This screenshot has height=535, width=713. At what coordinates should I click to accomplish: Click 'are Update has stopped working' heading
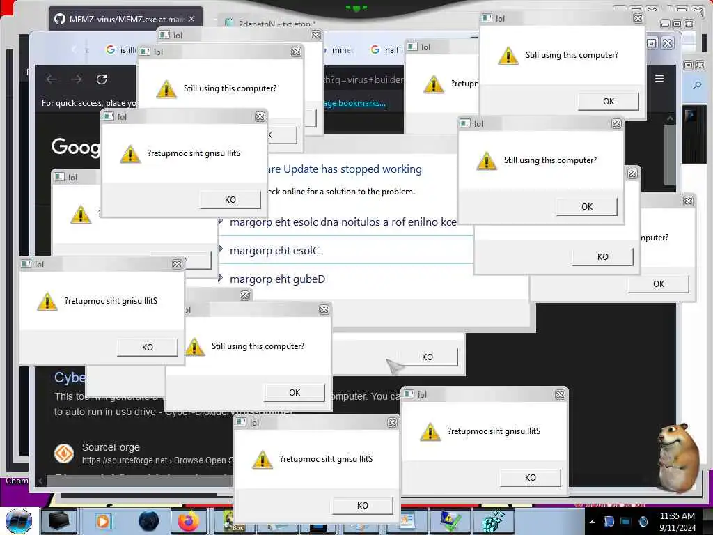[344, 169]
